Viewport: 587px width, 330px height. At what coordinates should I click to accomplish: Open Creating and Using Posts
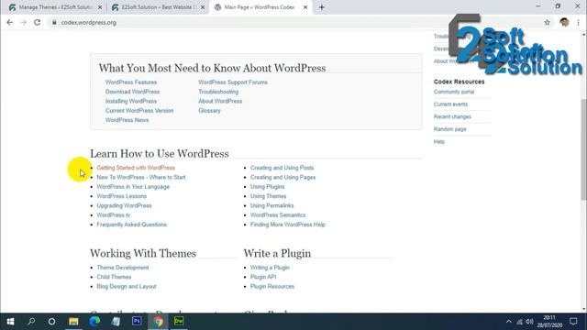pyautogui.click(x=282, y=168)
